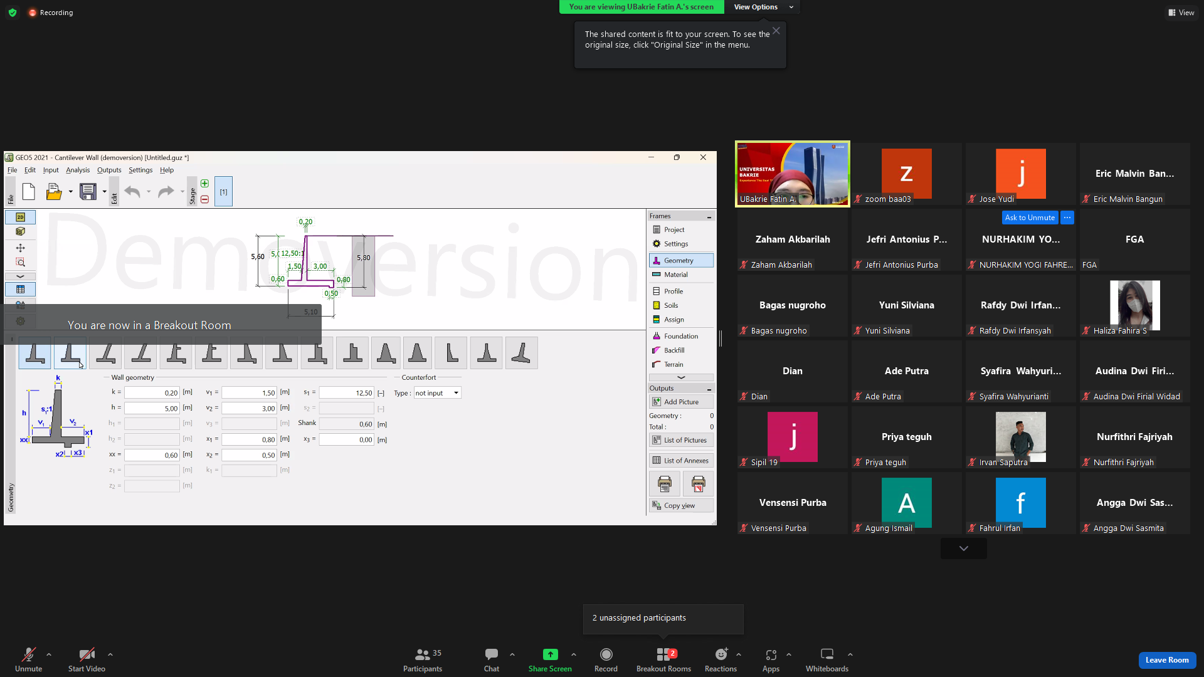Collapse the Frames panel
Viewport: 1204px width, 677px height.
point(709,216)
